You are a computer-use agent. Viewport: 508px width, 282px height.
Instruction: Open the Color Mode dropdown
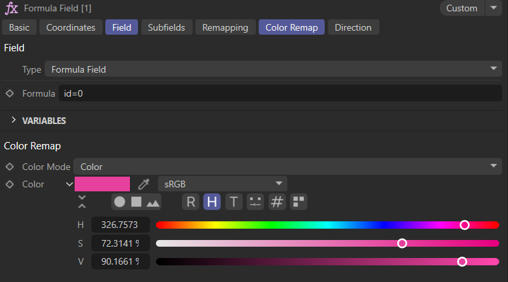(287, 166)
